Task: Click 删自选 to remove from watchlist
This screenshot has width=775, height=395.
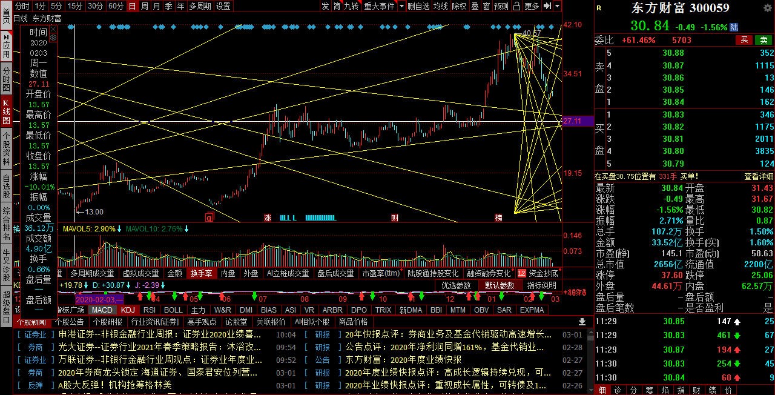Action: (x=418, y=6)
